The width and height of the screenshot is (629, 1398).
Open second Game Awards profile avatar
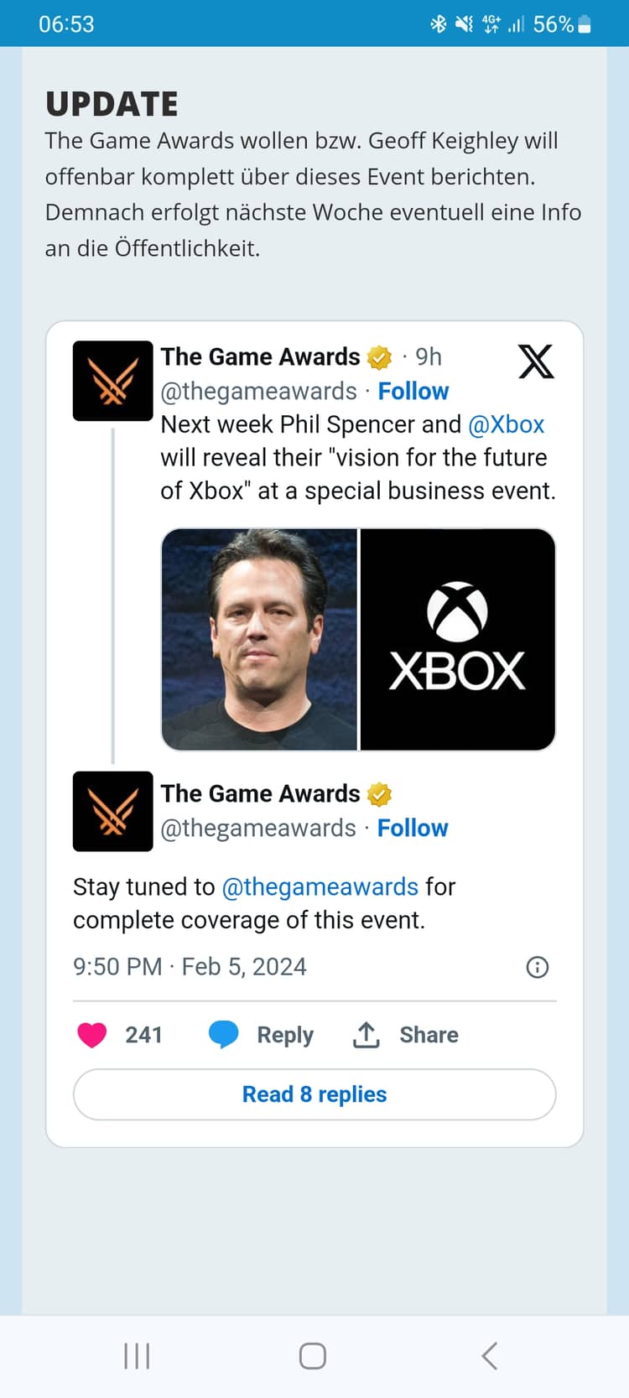[113, 811]
